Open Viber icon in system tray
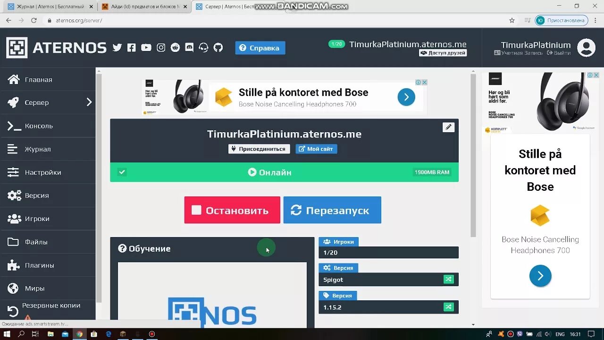604x340 pixels. [520, 334]
